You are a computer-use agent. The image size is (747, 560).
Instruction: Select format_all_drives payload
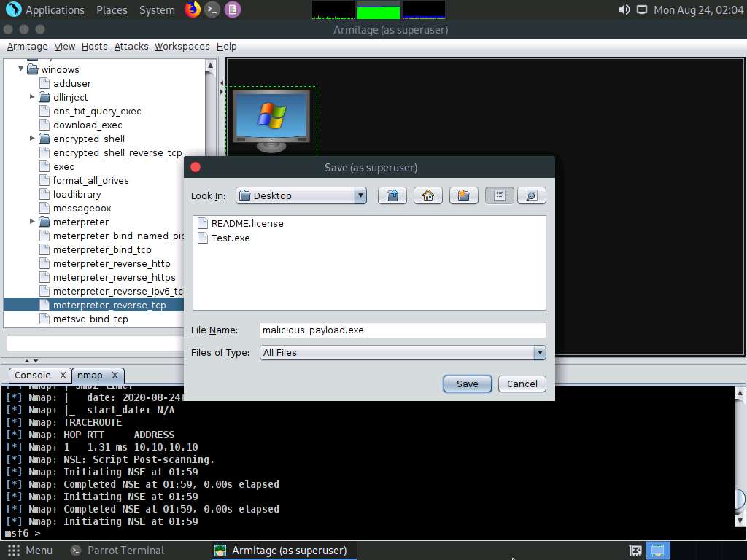pyautogui.click(x=90, y=180)
